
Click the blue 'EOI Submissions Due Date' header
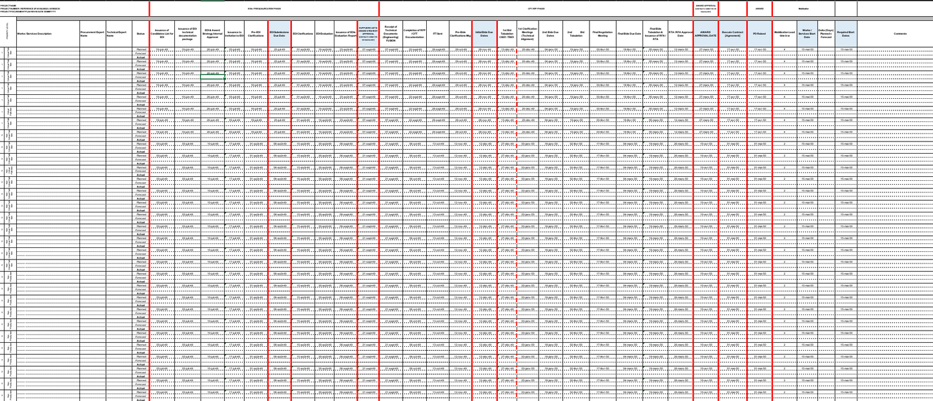(x=280, y=34)
